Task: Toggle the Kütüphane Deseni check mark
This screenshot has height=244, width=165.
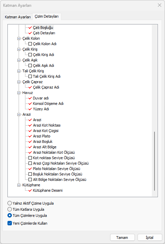Action: point(30,191)
